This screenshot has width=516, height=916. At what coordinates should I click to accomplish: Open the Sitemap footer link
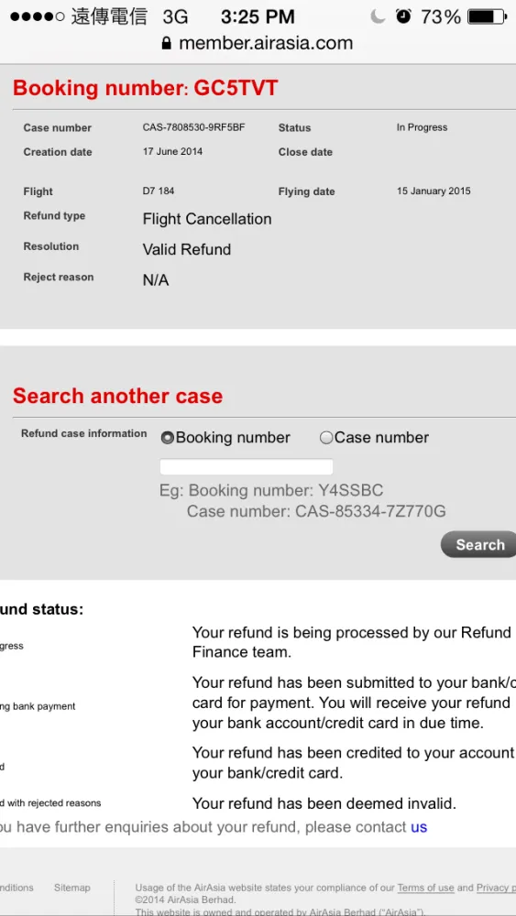coord(72,888)
